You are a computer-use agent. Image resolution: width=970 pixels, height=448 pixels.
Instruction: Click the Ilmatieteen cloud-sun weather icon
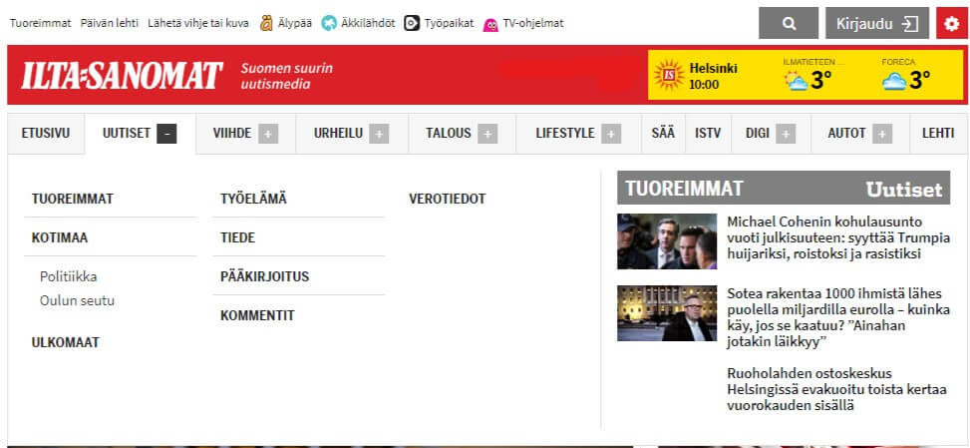tap(796, 81)
